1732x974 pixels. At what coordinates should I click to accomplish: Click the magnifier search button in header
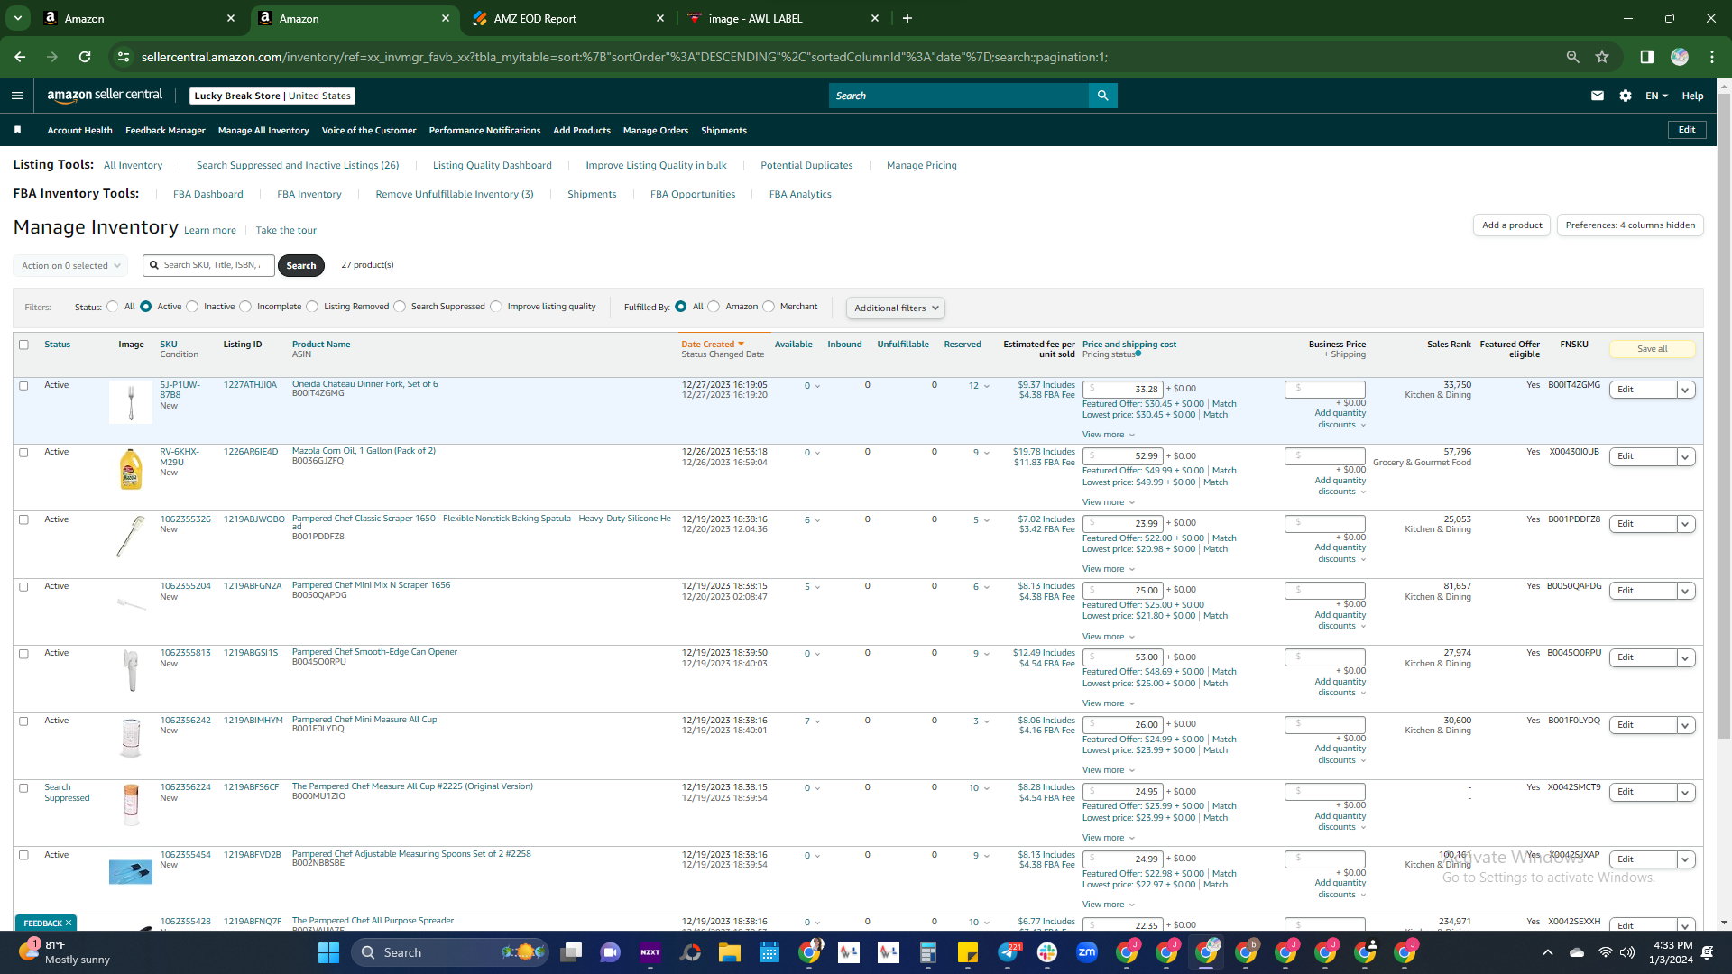point(1102,96)
